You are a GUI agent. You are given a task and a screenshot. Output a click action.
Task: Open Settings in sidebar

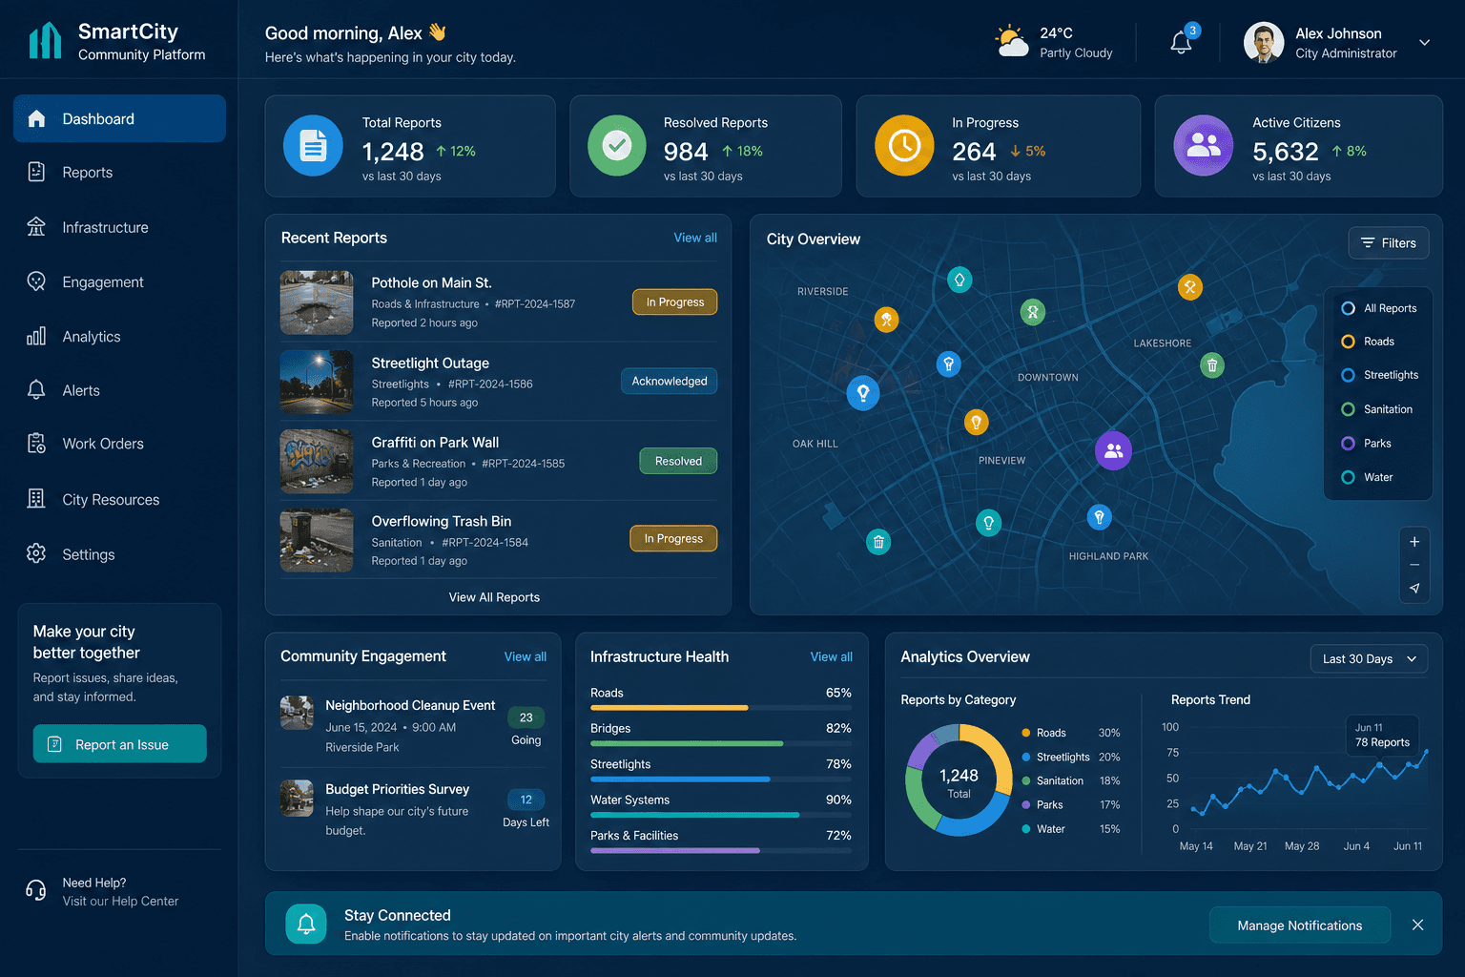coord(119,554)
